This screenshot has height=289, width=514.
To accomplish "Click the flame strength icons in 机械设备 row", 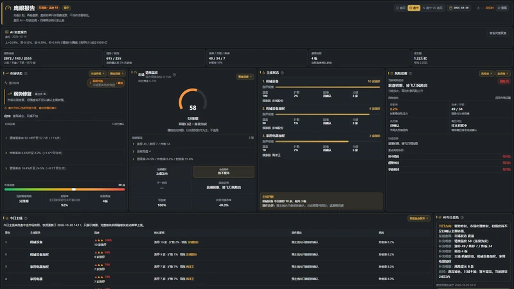I will click(x=99, y=240).
